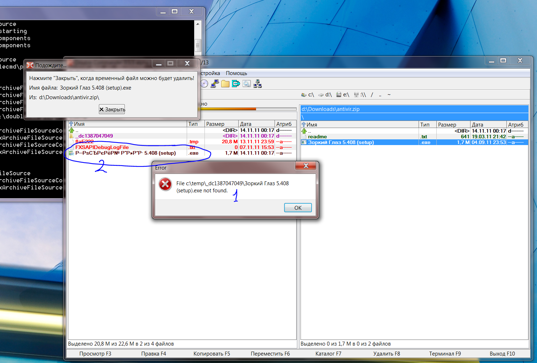This screenshot has width=537, height=363.
Task: Open the Помощь menu
Action: tap(236, 73)
